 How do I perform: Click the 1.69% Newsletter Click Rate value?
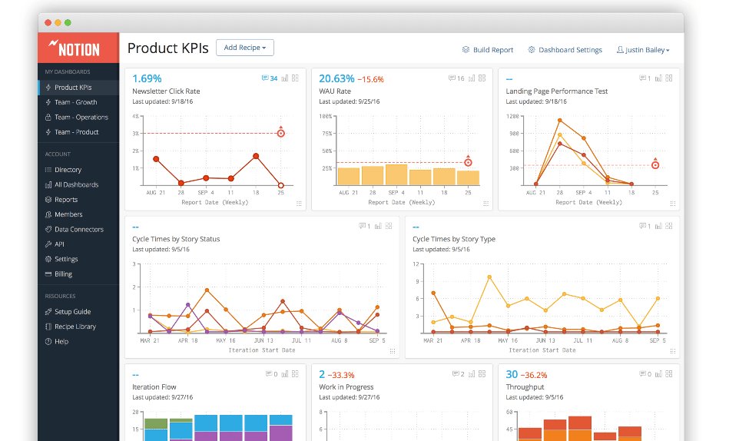(x=147, y=78)
